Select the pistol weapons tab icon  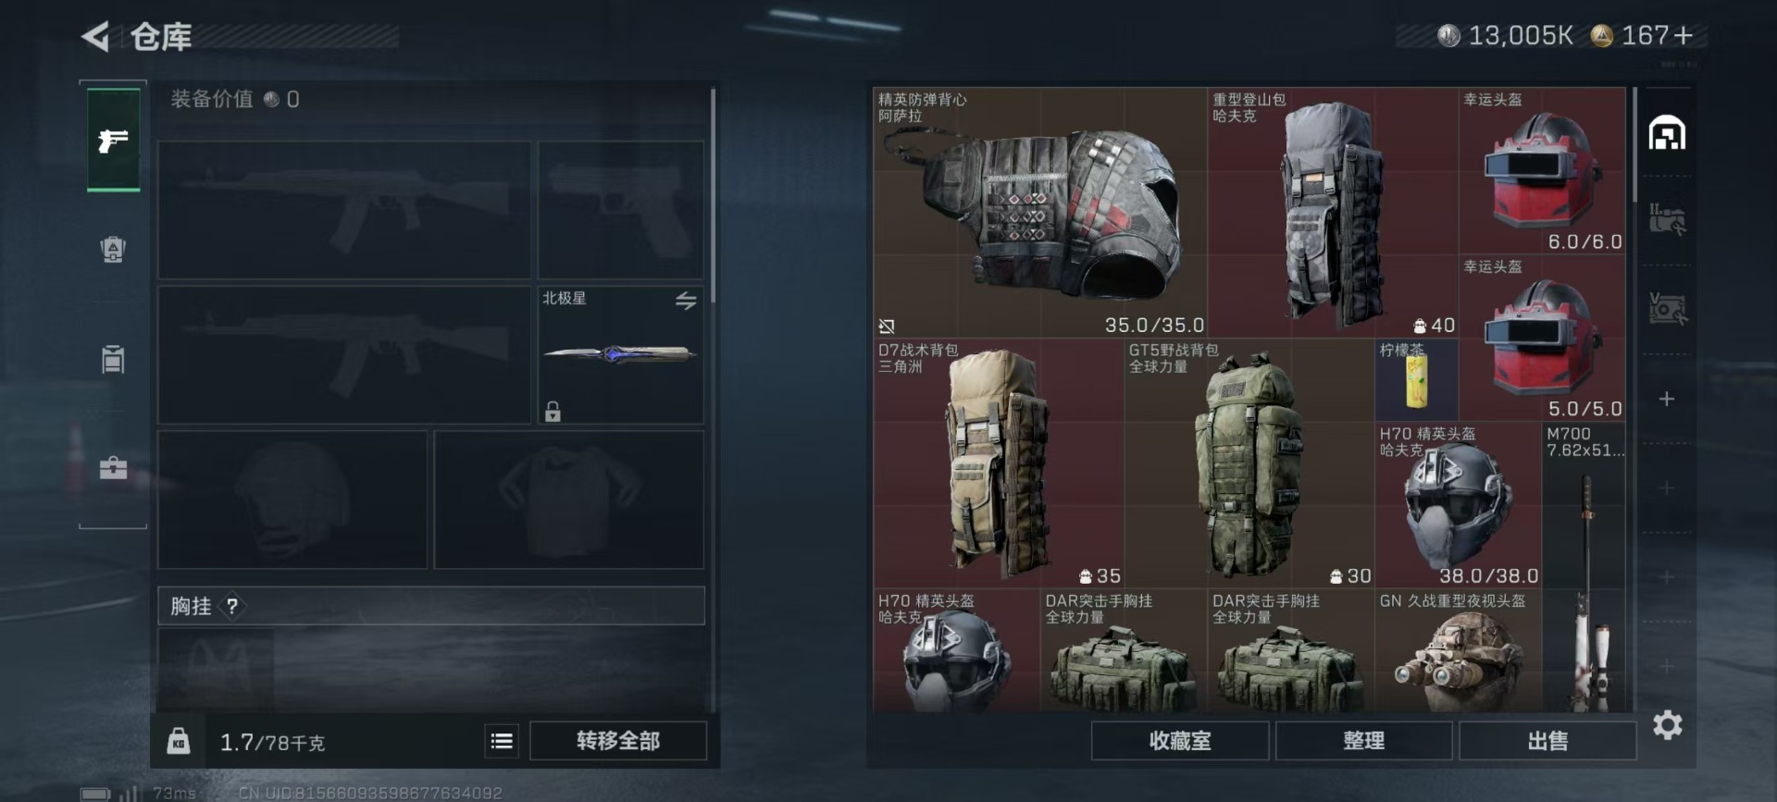113,141
